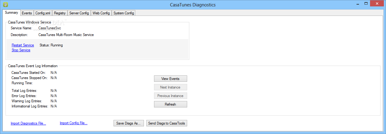Click the Total Log Entries label
This screenshot has height=134, width=386.
[24, 91]
